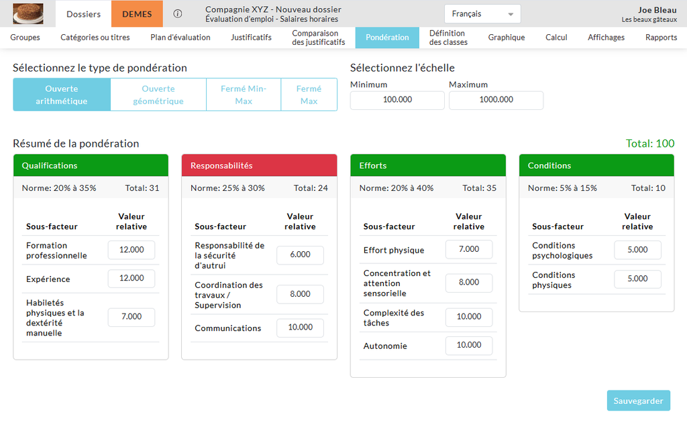This screenshot has width=687, height=422.
Task: Click the red Responsabilités card header
Action: click(260, 165)
